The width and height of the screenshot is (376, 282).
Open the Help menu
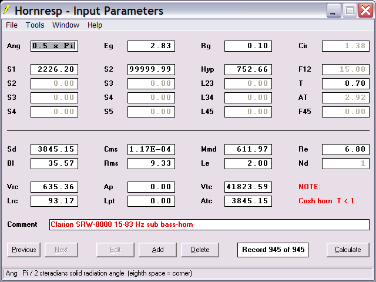[95, 25]
